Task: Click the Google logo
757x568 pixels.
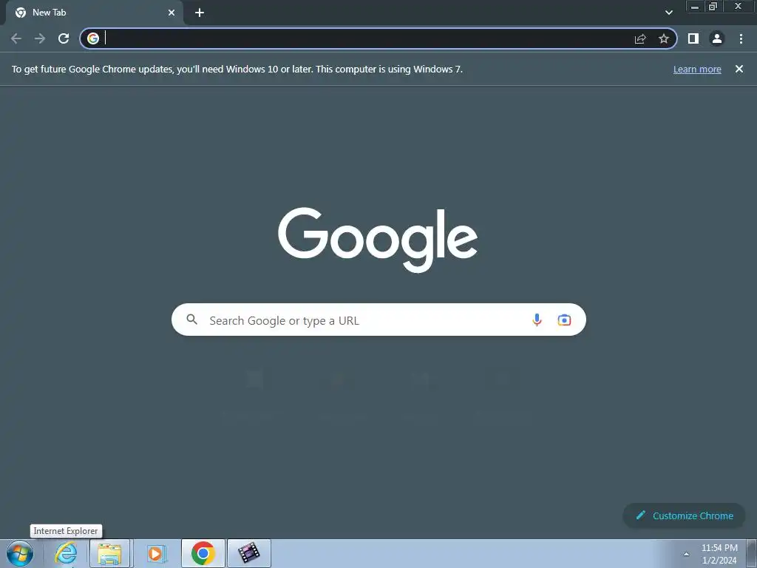Action: tap(378, 239)
